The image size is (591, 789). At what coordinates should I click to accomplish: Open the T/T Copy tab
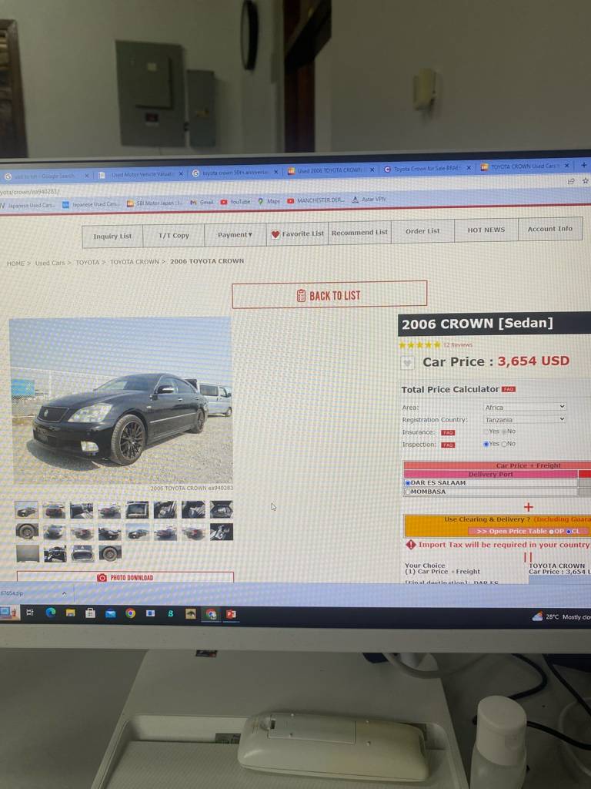[x=174, y=236]
